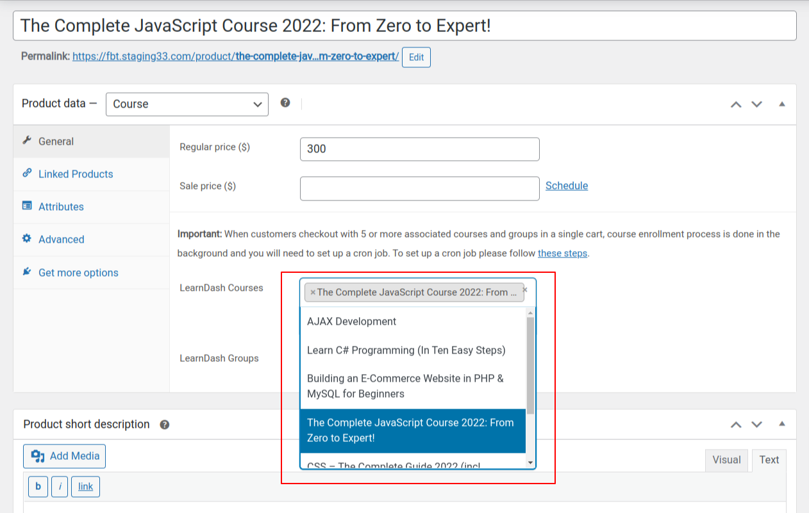The height and width of the screenshot is (513, 809).
Task: Move Product data panel up
Action: 736,104
